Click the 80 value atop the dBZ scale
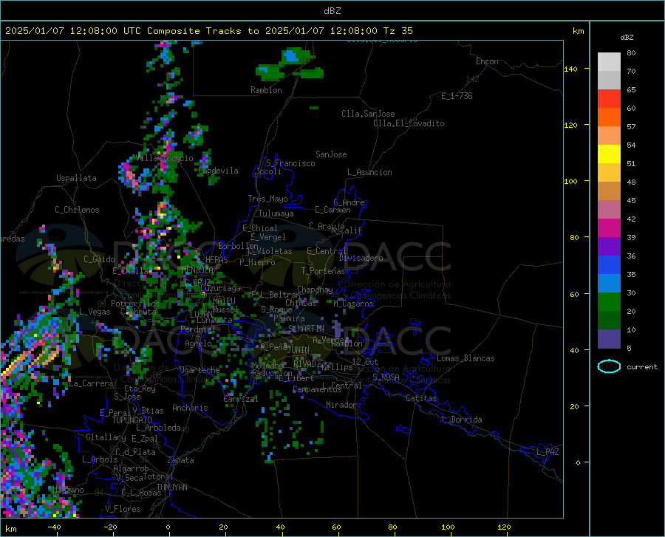The height and width of the screenshot is (537, 665). point(631,53)
